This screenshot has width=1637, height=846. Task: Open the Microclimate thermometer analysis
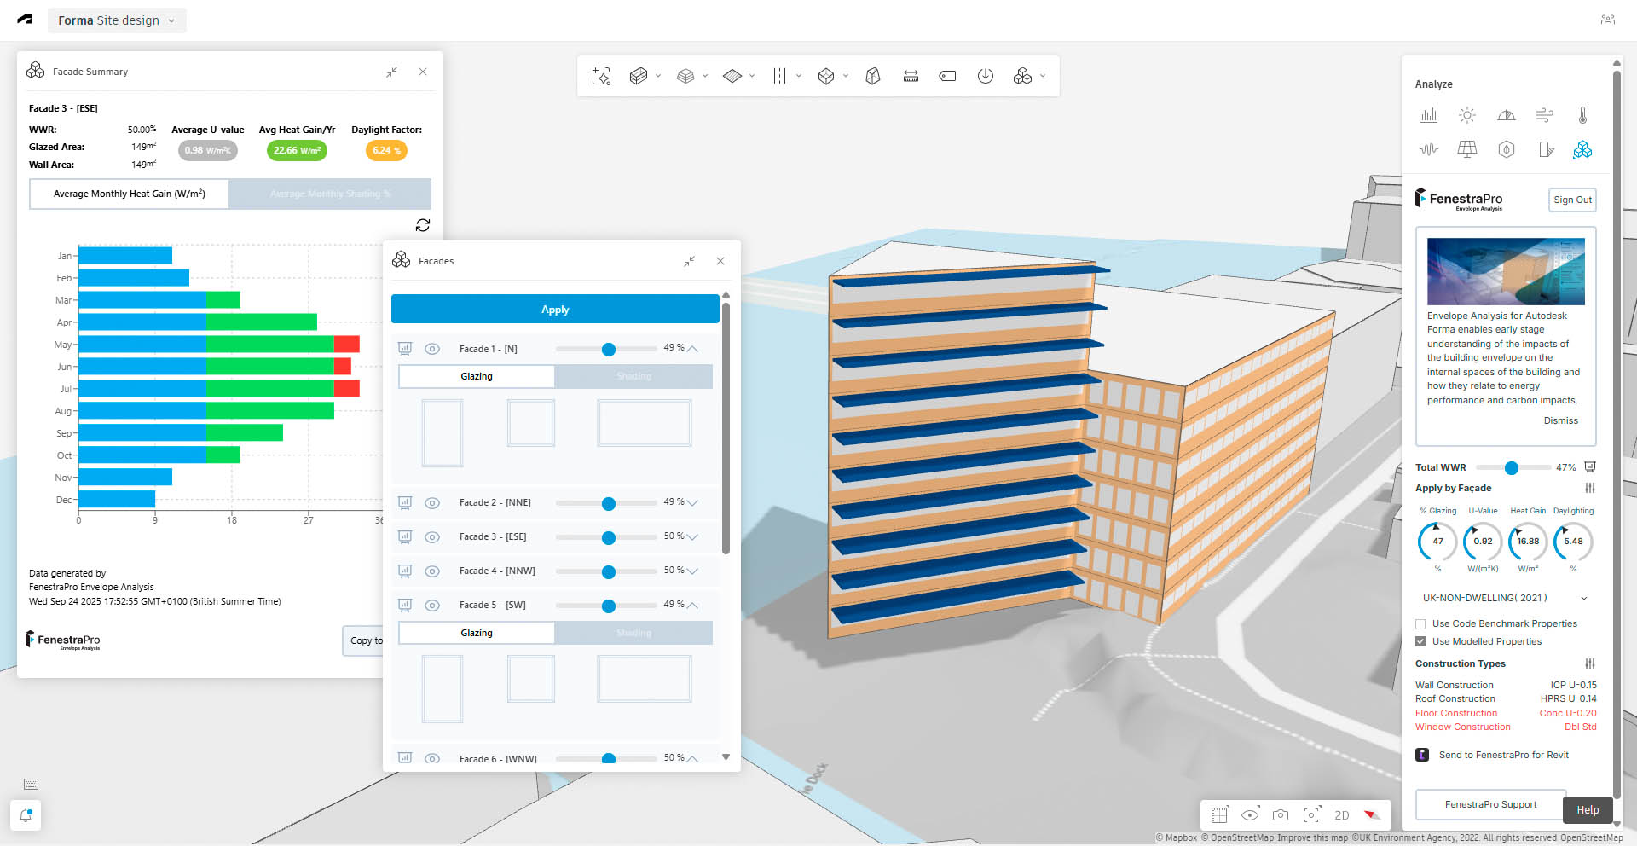[1582, 115]
